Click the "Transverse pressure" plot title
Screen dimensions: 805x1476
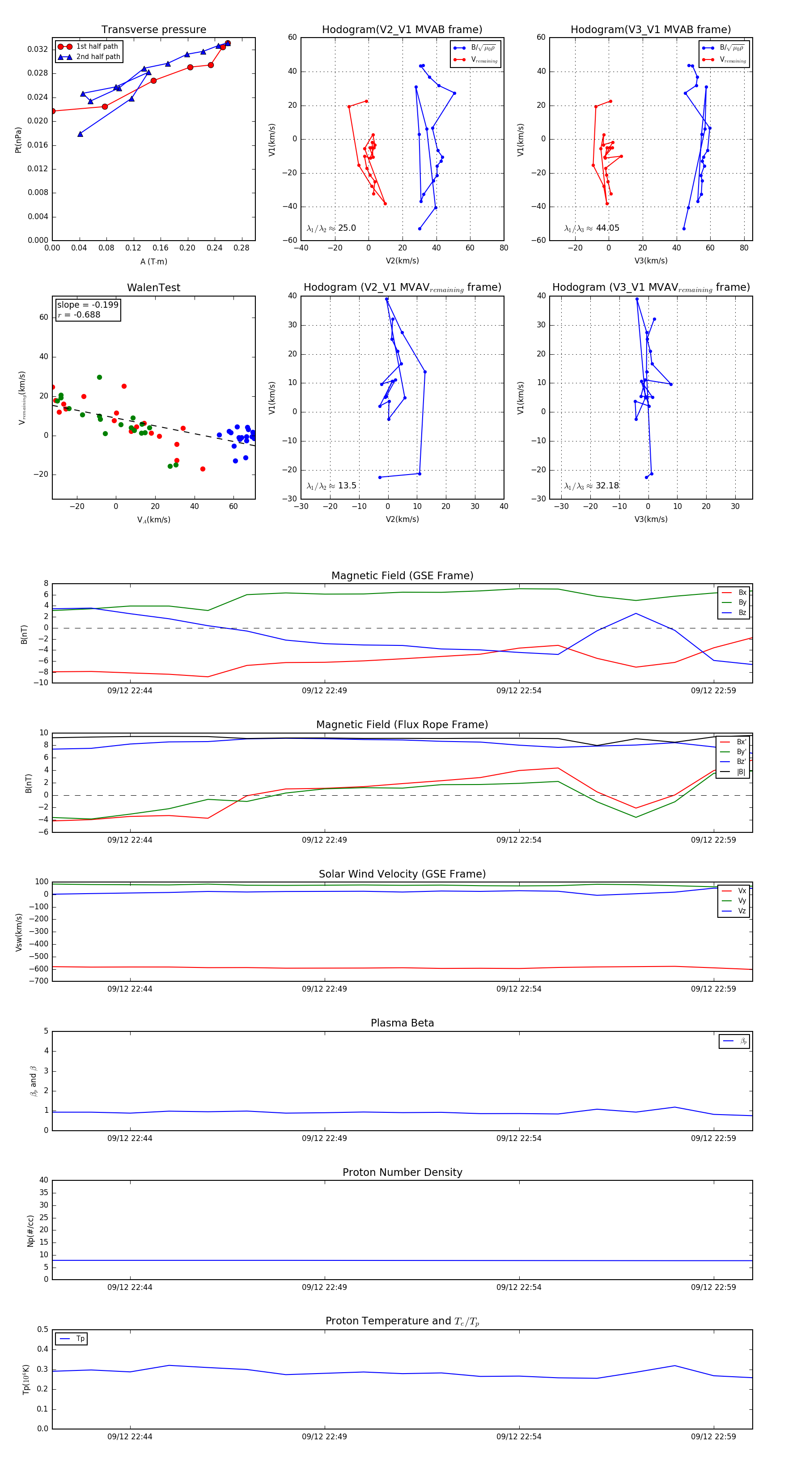pos(153,30)
